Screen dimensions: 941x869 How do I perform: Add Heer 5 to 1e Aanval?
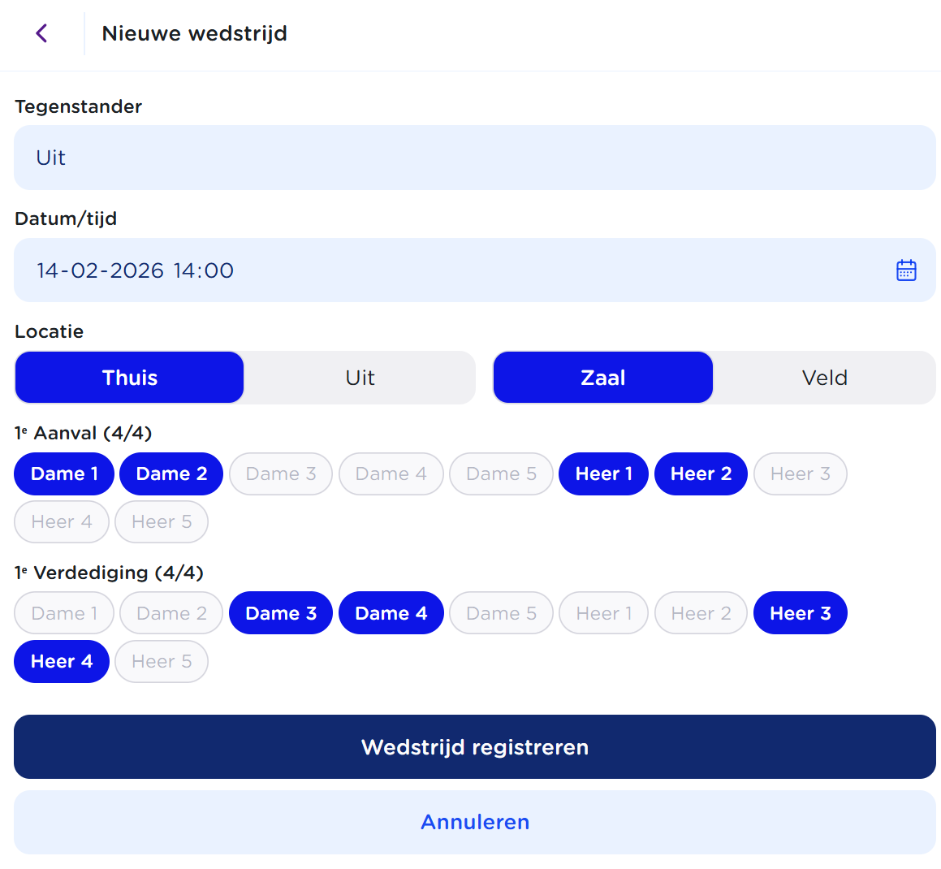point(161,521)
